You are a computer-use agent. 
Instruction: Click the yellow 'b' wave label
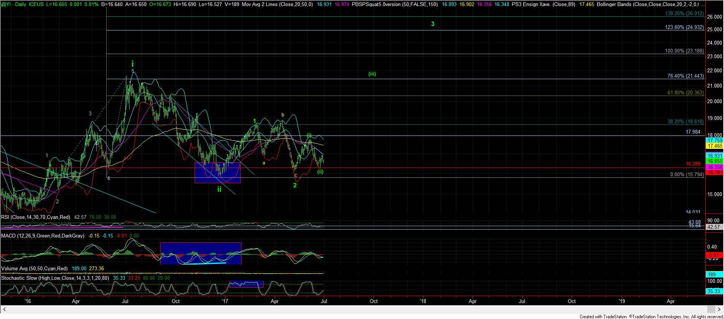pyautogui.click(x=283, y=115)
